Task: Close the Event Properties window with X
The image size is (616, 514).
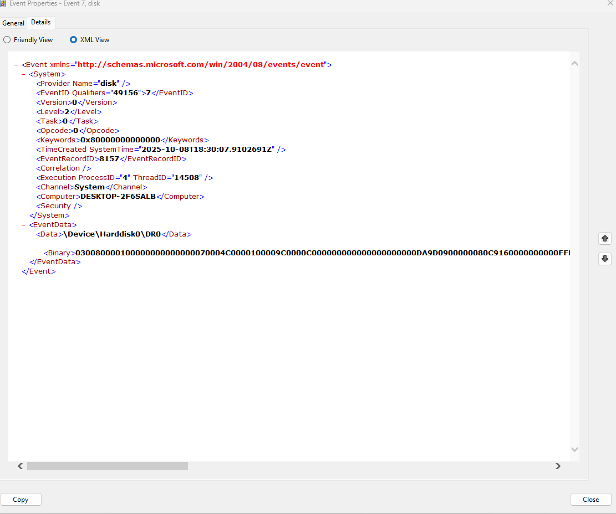Action: (610, 3)
